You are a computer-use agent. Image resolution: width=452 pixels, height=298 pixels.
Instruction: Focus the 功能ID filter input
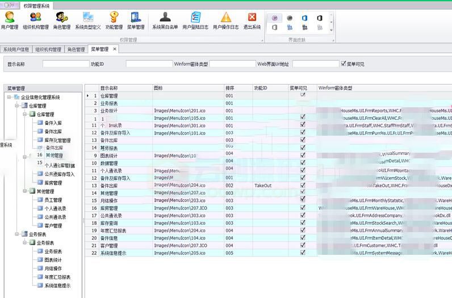[149, 64]
